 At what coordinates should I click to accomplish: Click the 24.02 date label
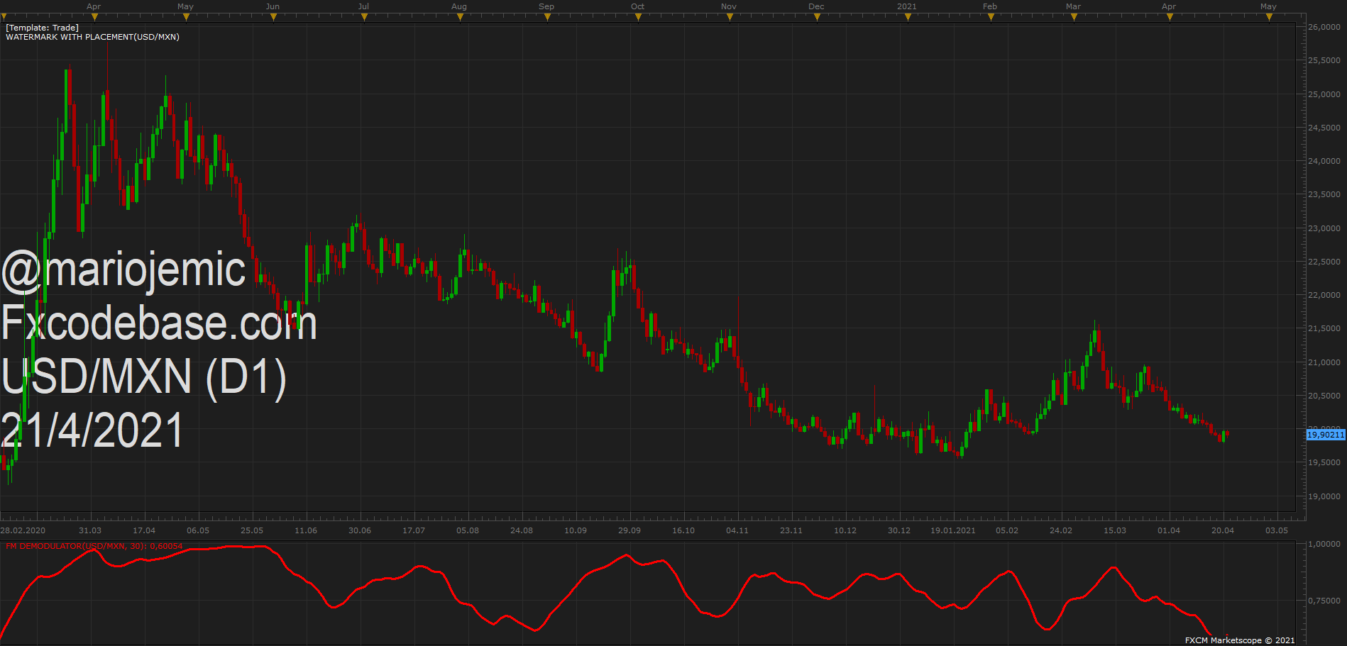click(1061, 530)
